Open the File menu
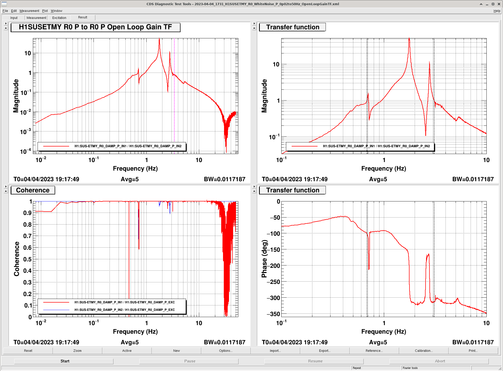503x371 pixels. click(x=5, y=11)
